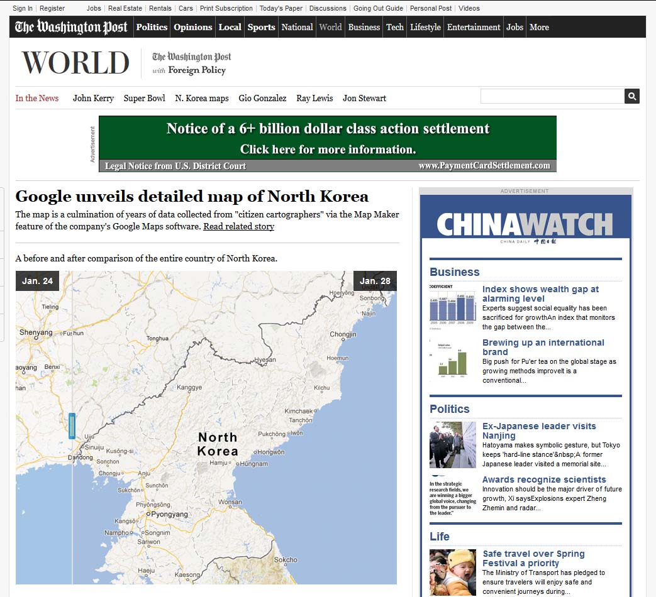Click the Nanjing memorial visit photo

tap(453, 444)
